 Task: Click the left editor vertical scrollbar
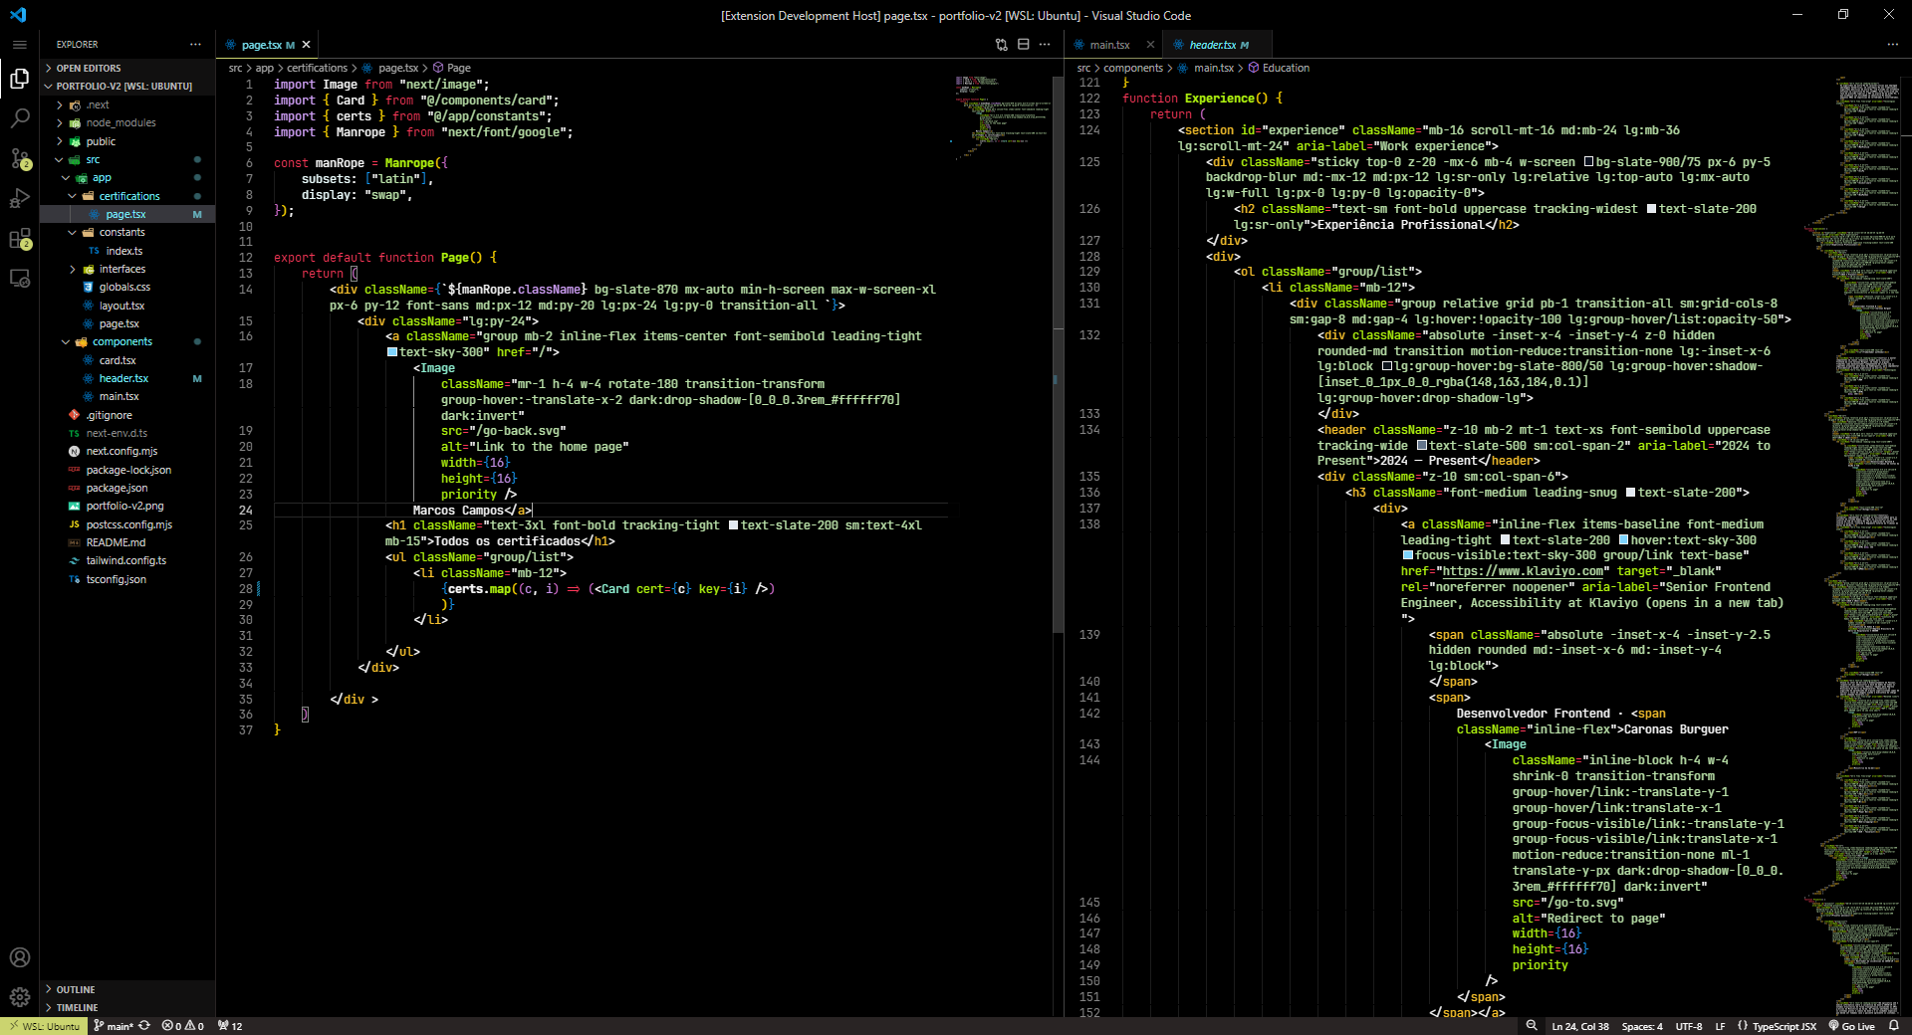click(x=1057, y=354)
